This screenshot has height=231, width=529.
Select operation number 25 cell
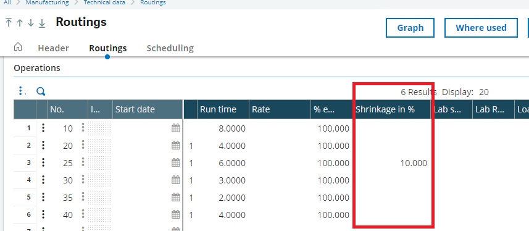tap(67, 163)
